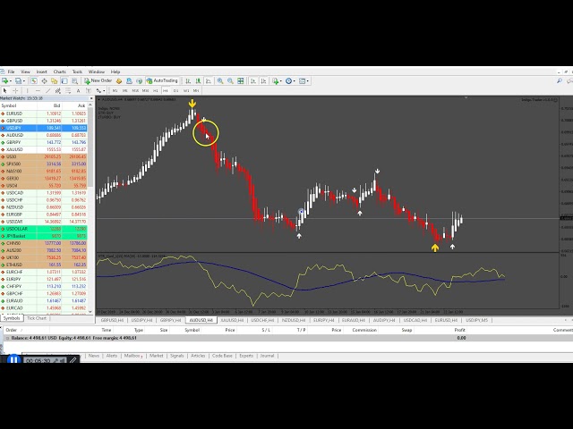
Task: Select the H4 timeframe button
Action: (x=166, y=90)
